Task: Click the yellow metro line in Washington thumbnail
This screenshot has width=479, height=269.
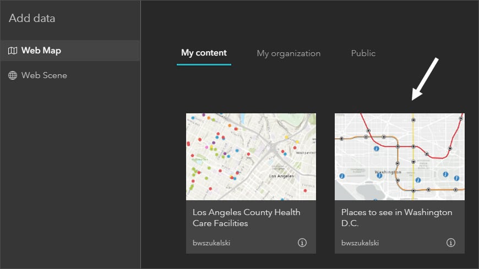Action: pyautogui.click(x=413, y=132)
